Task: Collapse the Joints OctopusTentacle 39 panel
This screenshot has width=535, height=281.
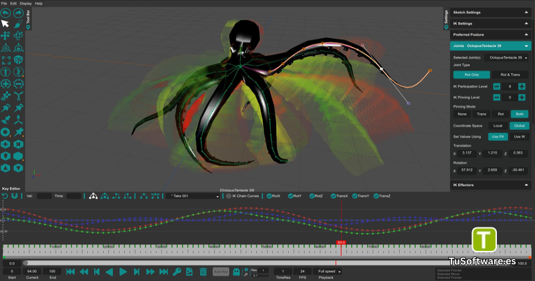Action: tap(490, 45)
